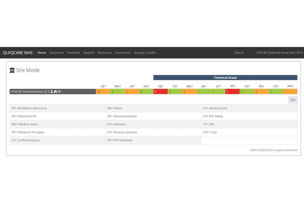Open the Reports menu
Screen dimensions: 304x203
pyautogui.click(x=88, y=53)
